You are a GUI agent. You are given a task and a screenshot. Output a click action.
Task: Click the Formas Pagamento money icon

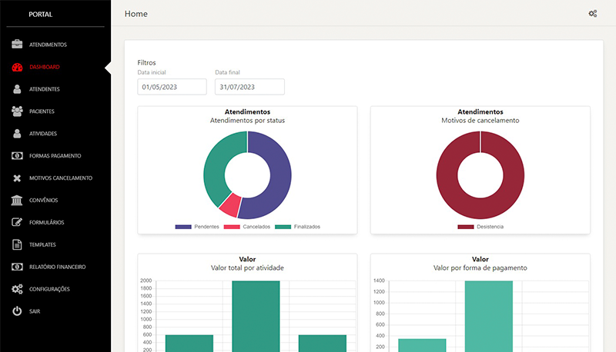tap(17, 156)
